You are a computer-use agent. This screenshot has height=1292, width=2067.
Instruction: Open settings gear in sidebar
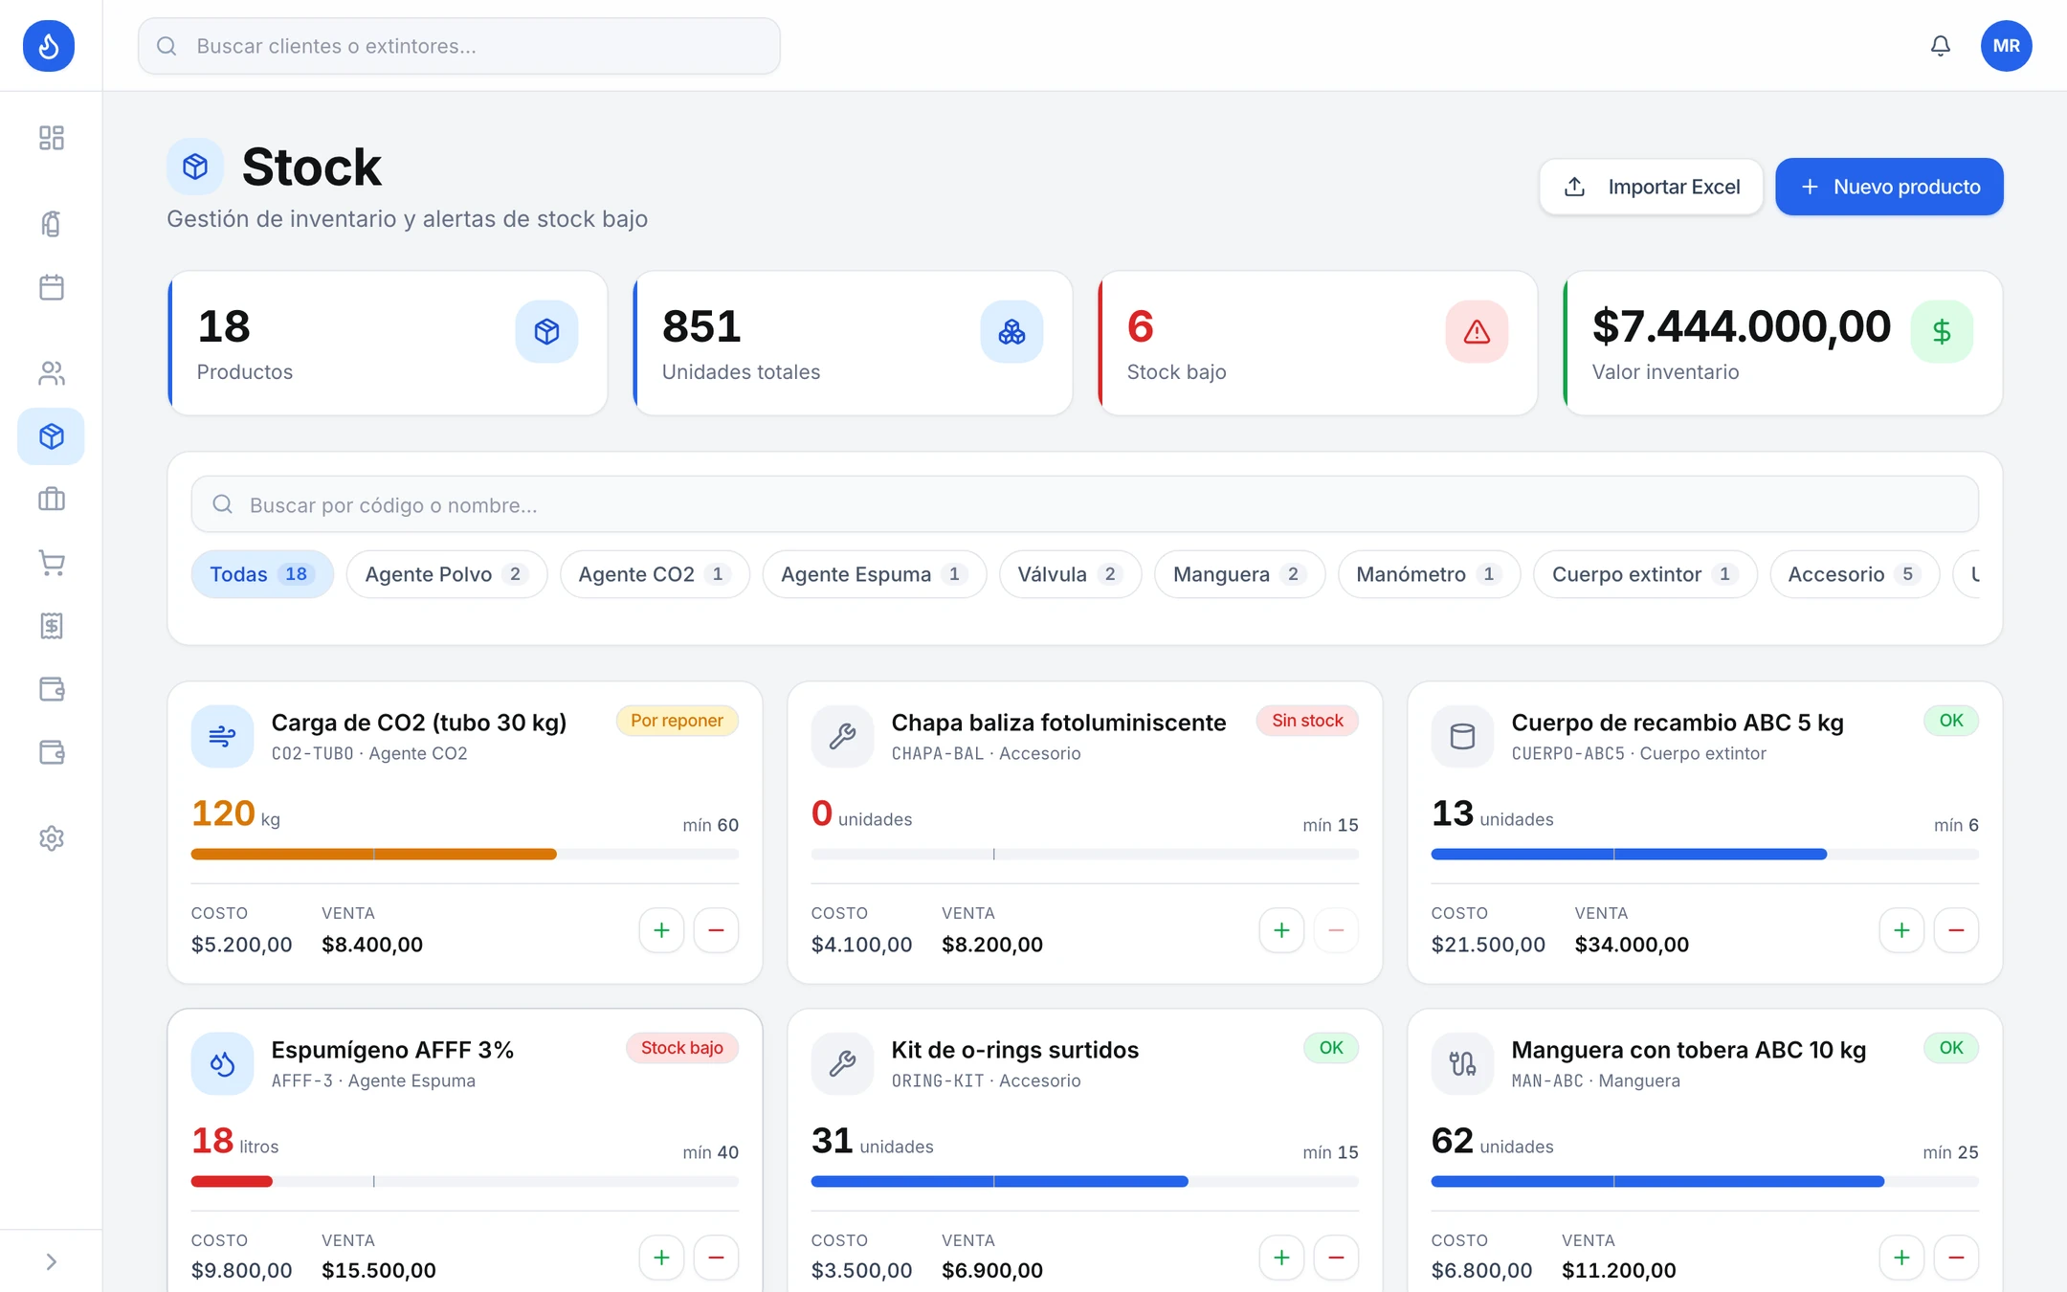pos(52,838)
